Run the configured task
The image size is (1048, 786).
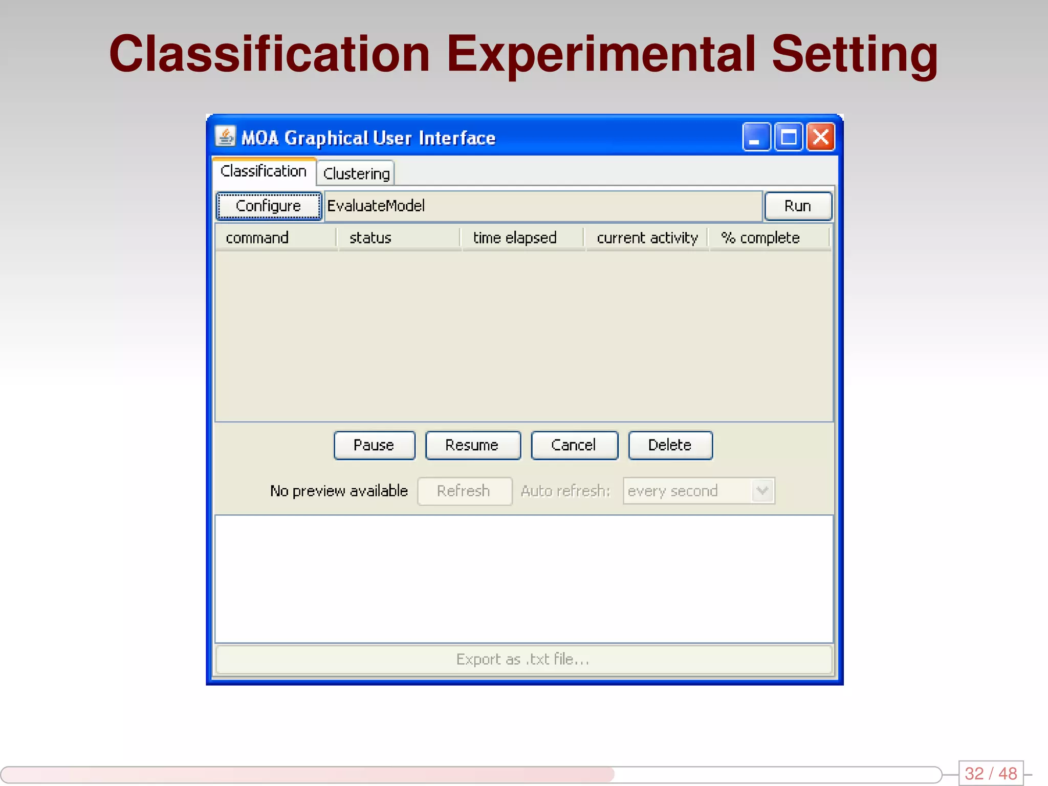click(x=798, y=206)
